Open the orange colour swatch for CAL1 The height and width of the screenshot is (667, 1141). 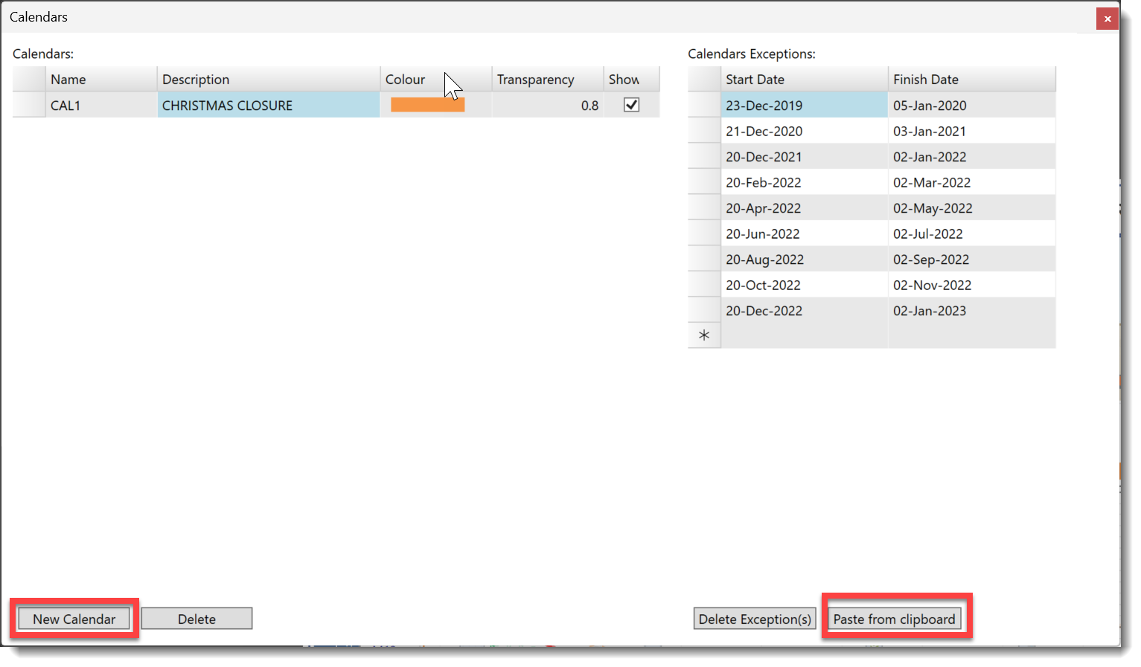click(x=427, y=105)
